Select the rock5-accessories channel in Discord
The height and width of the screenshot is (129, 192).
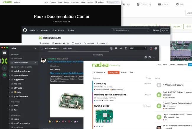click(22, 123)
